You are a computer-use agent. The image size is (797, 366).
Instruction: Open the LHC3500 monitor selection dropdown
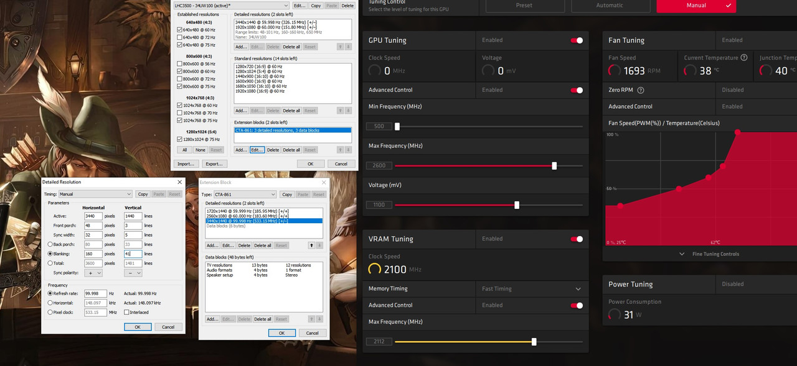coord(232,6)
